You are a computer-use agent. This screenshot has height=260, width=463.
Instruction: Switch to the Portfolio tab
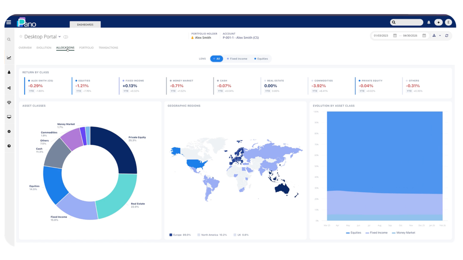86,48
